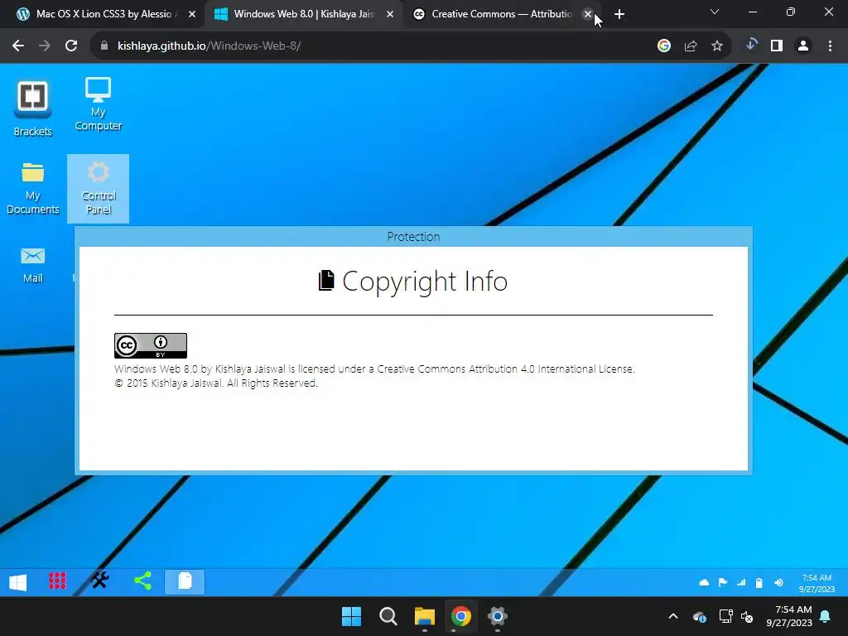
Task: Open the tools wrench icon in web taskbar
Action: click(x=100, y=581)
